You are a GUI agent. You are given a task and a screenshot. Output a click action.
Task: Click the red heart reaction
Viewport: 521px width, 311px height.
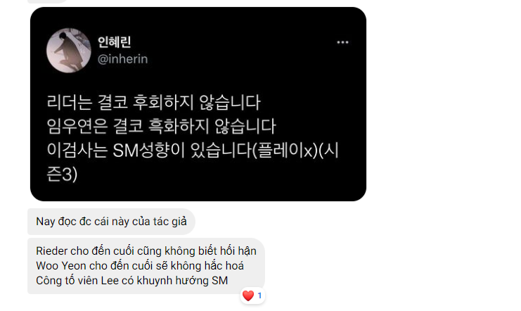point(248,296)
